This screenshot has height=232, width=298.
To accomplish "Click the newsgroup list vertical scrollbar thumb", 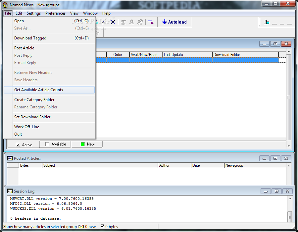I will pyautogui.click(x=288, y=97).
